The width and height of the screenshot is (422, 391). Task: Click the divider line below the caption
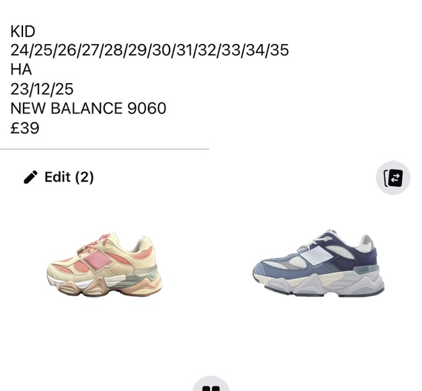(x=104, y=149)
